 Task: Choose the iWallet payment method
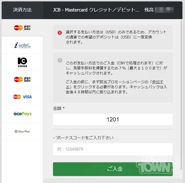(x=22, y=45)
